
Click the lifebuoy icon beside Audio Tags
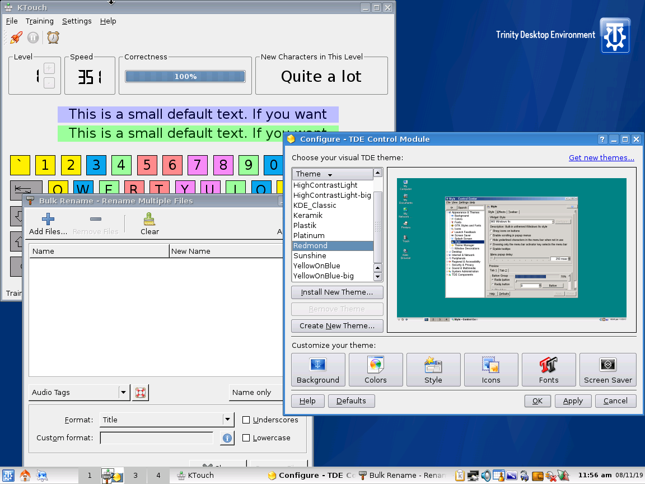[141, 393]
